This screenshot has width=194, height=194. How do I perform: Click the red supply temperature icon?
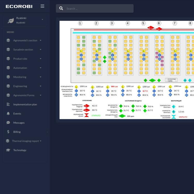coord(87,106)
